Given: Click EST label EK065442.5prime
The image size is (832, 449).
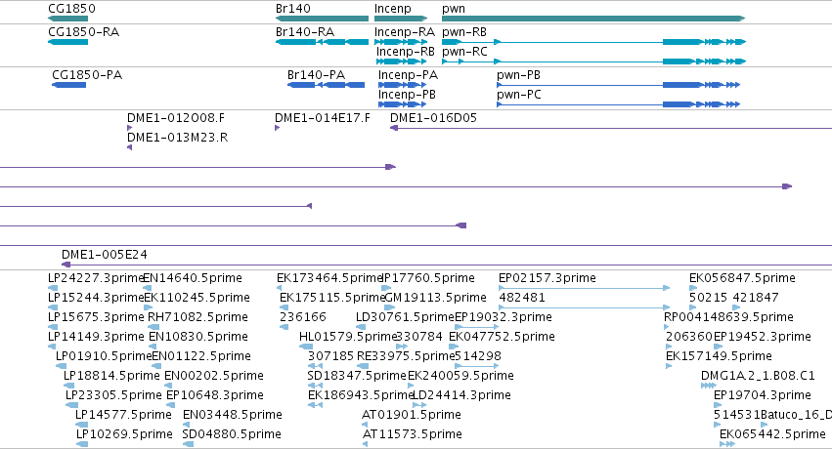Looking at the screenshot, I should (x=772, y=434).
